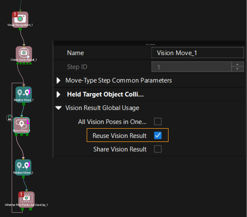The height and width of the screenshot is (217, 247).
Task: Uncheck the Reuse Vision Result checkbox
Action: [158, 135]
